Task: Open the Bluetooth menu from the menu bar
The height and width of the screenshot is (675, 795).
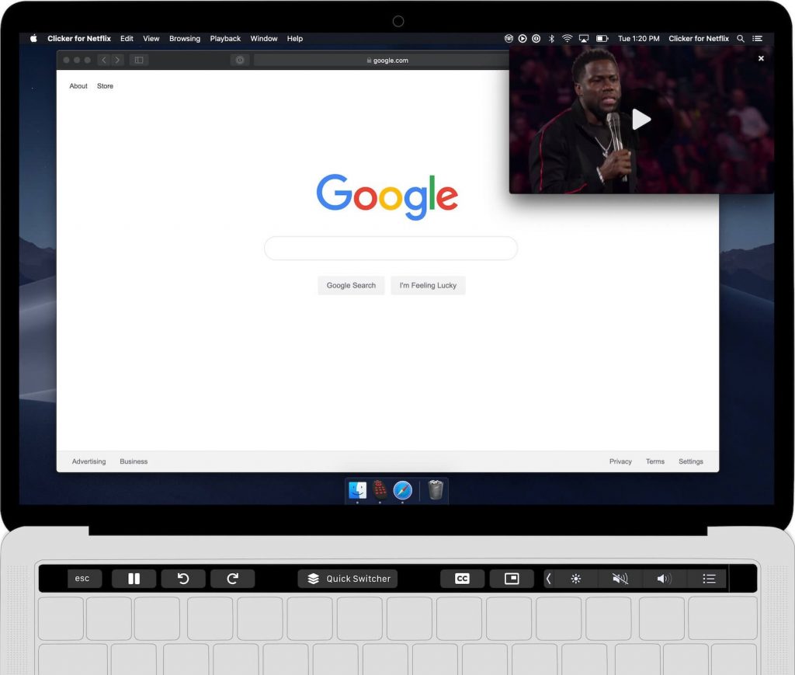Action: click(552, 38)
